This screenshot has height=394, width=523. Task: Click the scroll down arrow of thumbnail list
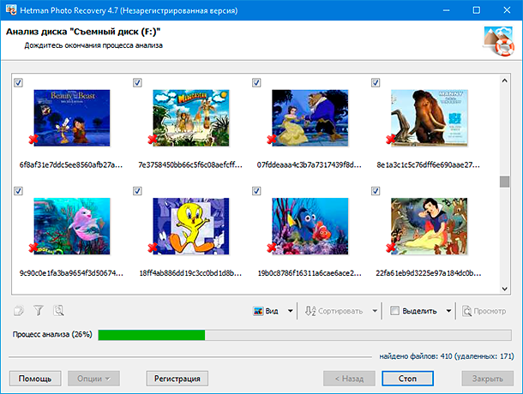[504, 289]
